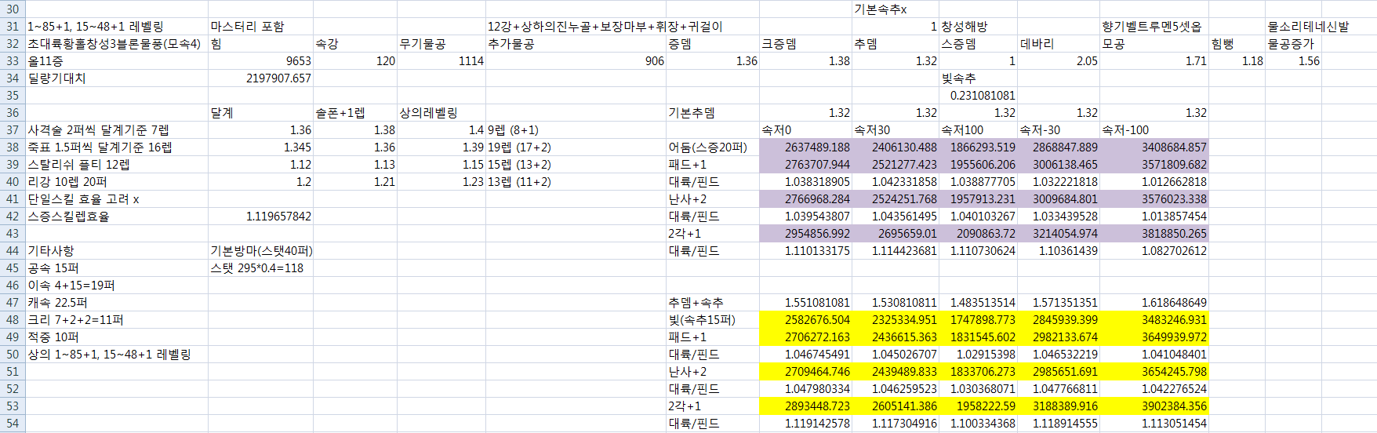Select row header 30
Viewport: 1377px width, 433px height.
(13, 9)
